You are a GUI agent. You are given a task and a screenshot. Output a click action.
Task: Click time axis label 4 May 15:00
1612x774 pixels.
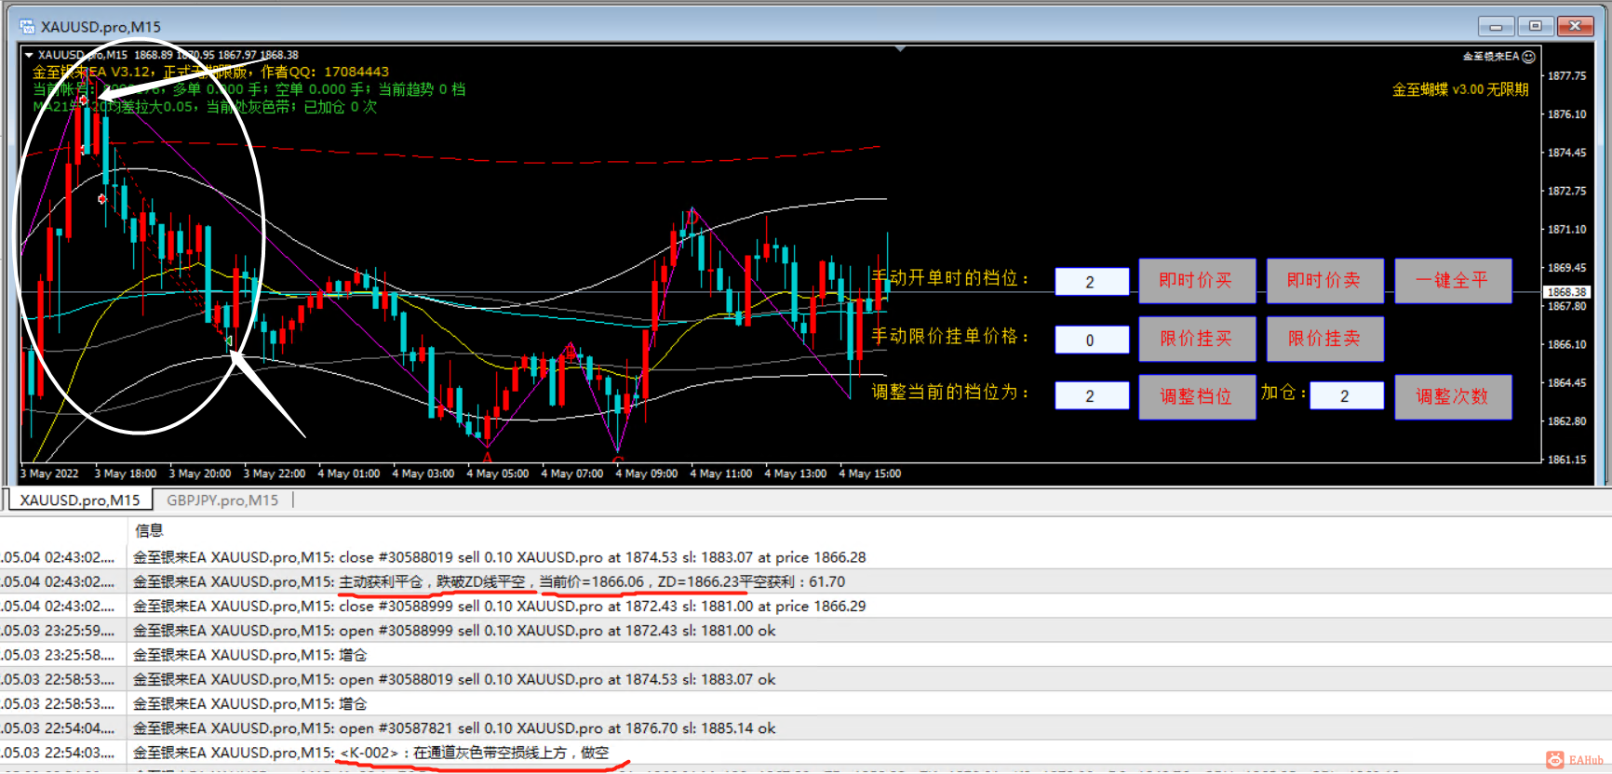coord(870,474)
